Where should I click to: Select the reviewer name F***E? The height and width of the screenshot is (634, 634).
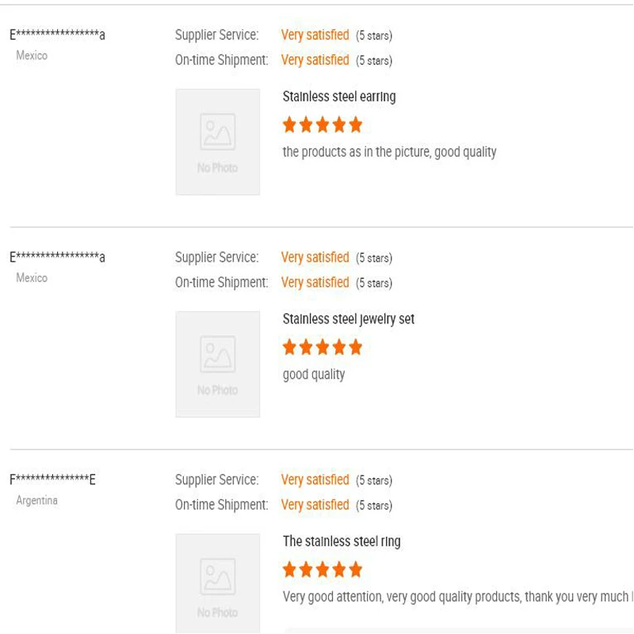[52, 479]
